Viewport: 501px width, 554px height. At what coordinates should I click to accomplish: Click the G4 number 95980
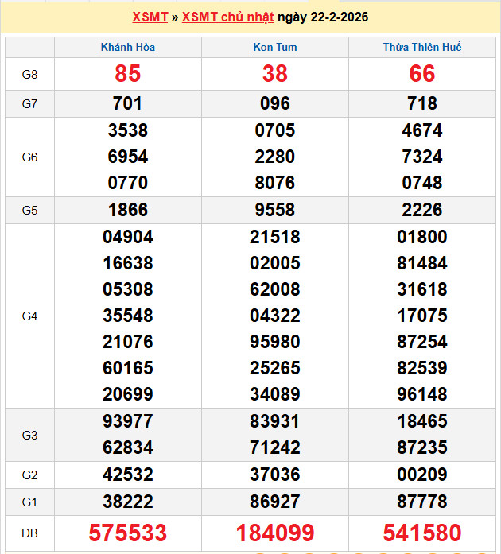click(275, 342)
